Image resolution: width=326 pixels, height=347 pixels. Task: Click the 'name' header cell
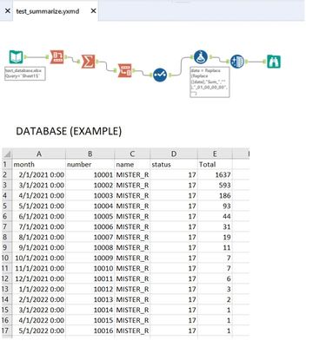pos(132,164)
